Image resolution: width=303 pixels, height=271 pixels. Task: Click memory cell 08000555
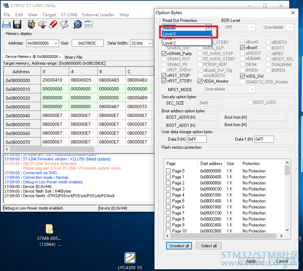click(140, 106)
